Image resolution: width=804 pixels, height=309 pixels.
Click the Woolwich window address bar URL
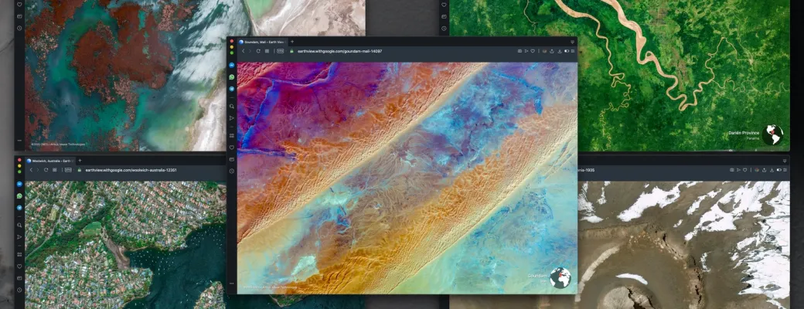(131, 170)
